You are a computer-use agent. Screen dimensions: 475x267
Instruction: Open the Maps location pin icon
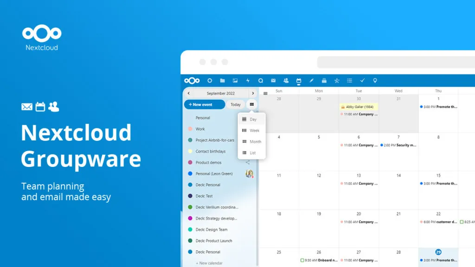[x=375, y=80]
